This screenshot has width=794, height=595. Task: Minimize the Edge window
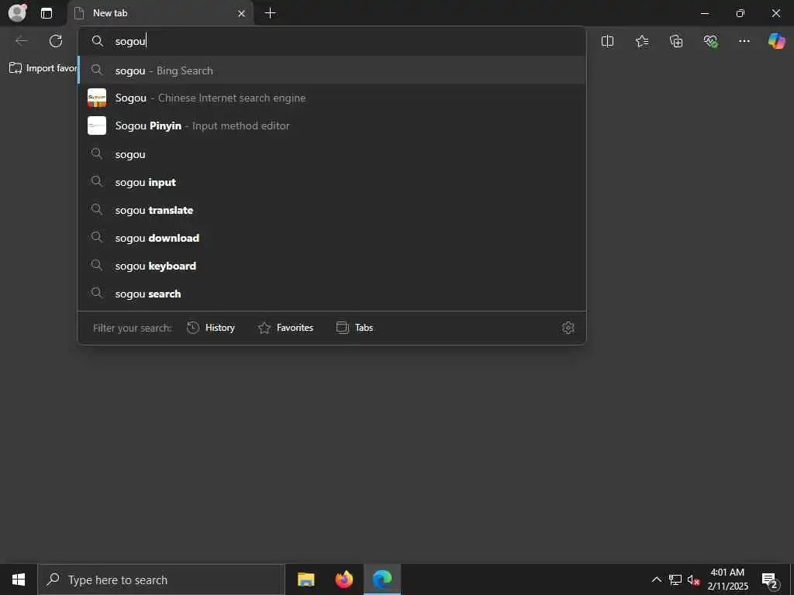pyautogui.click(x=705, y=13)
